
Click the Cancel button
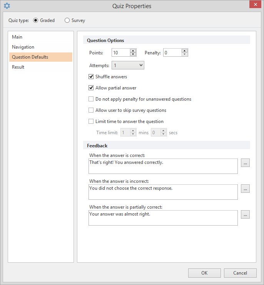point(240,273)
